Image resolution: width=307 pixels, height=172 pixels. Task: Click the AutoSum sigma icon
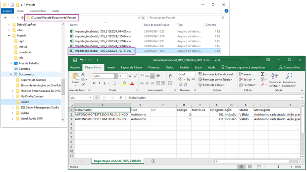(x=263, y=74)
